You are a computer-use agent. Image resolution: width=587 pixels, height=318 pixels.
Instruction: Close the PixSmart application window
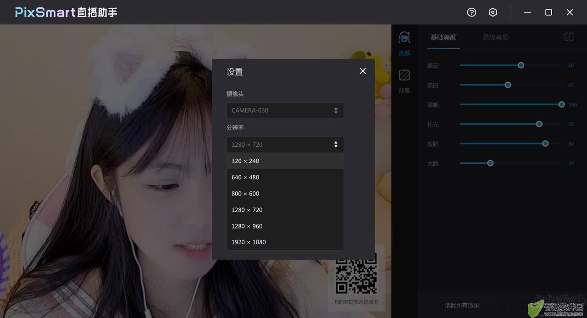click(x=570, y=12)
